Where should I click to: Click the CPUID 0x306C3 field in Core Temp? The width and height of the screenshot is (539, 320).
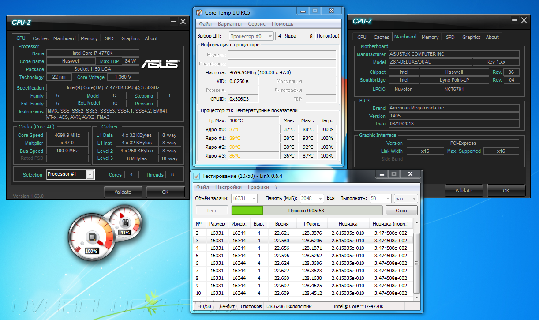243,99
